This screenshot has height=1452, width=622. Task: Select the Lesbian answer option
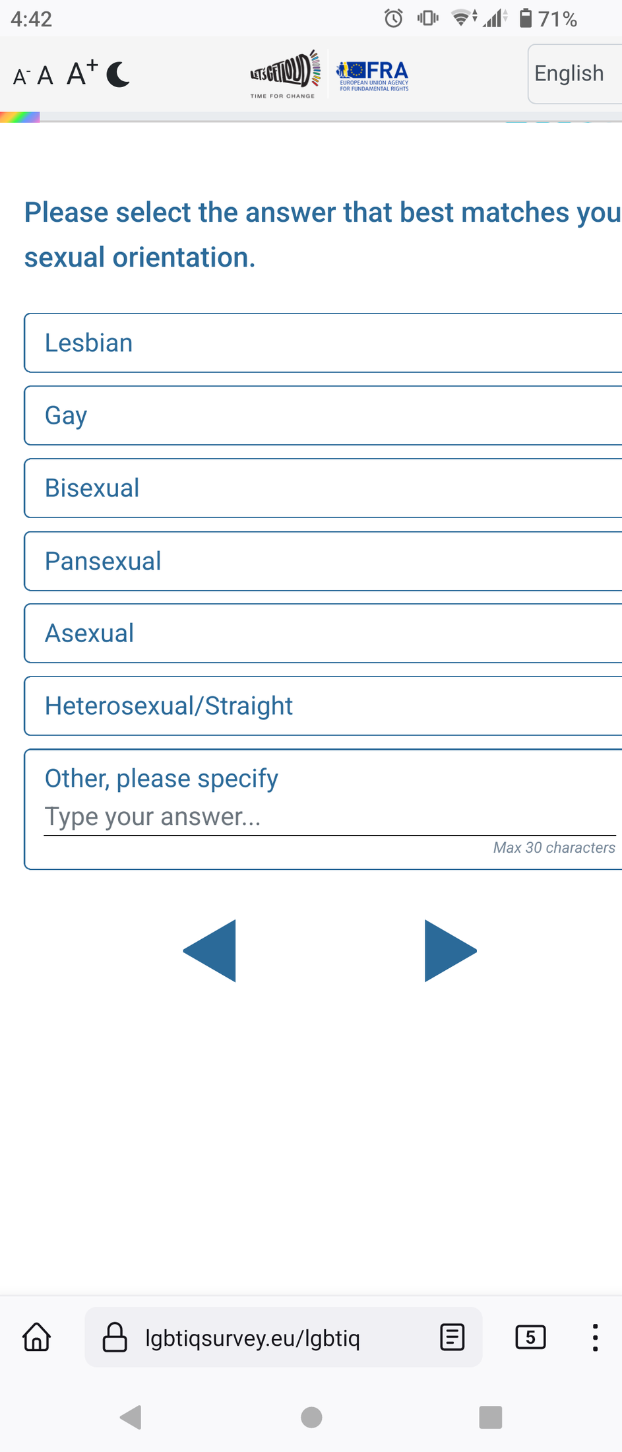click(323, 343)
